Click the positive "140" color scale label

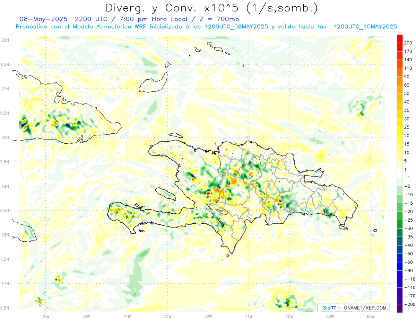[408, 60]
